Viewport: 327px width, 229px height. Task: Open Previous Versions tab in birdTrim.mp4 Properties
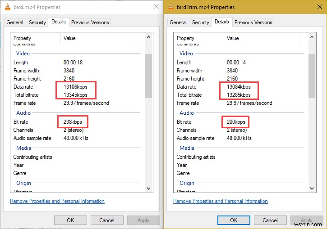(253, 22)
